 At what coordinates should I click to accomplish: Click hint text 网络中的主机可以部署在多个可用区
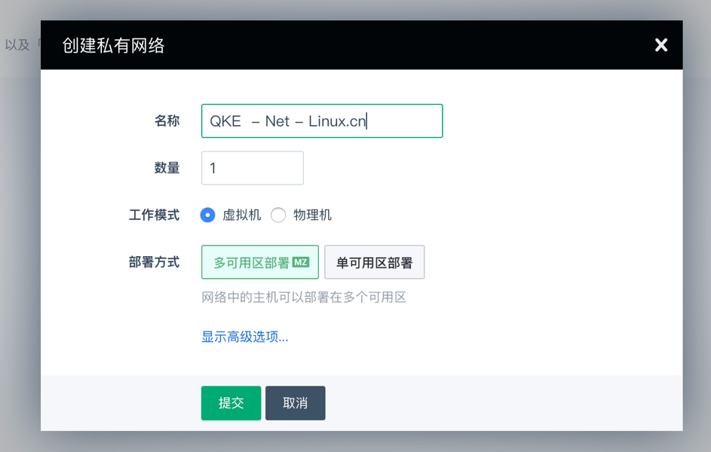[x=304, y=297]
